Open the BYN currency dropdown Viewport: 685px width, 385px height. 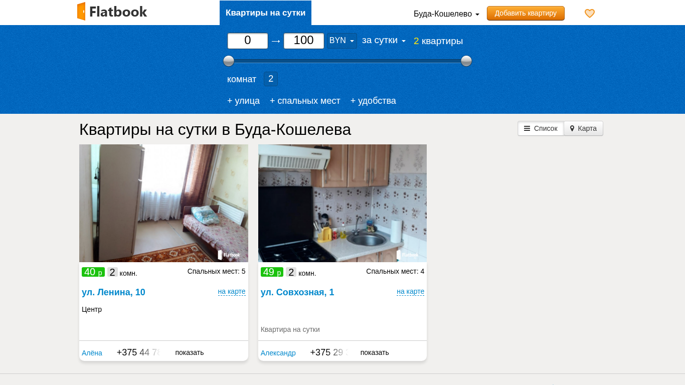342,41
